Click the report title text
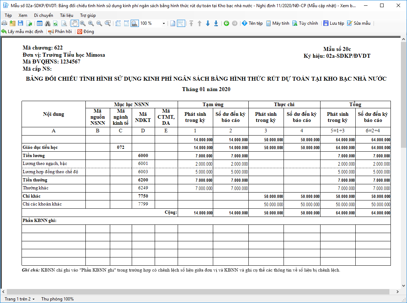 tap(206, 79)
